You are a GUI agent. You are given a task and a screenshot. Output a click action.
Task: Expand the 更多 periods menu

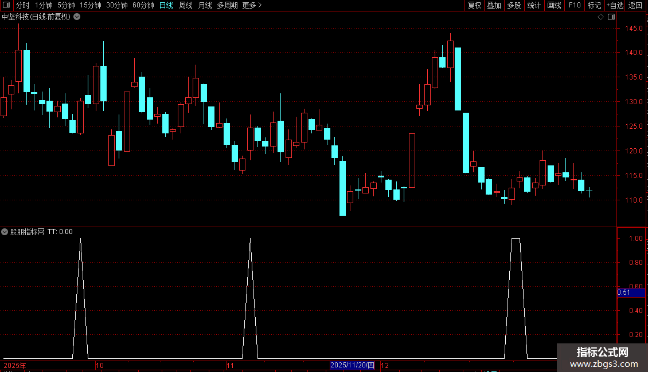point(252,5)
